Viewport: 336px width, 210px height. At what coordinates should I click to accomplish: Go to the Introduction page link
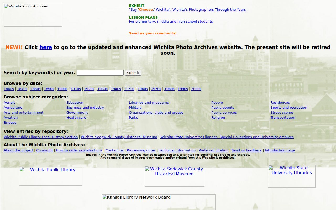click(280, 150)
